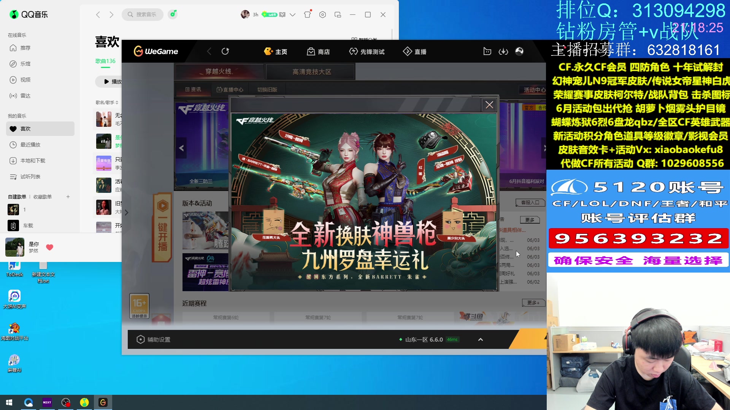The height and width of the screenshot is (410, 730).
Task: Open NZXT app in taskbar
Action: (x=47, y=402)
